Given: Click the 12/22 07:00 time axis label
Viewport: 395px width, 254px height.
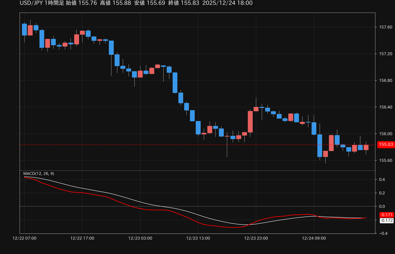Looking at the screenshot, I should click(24, 238).
